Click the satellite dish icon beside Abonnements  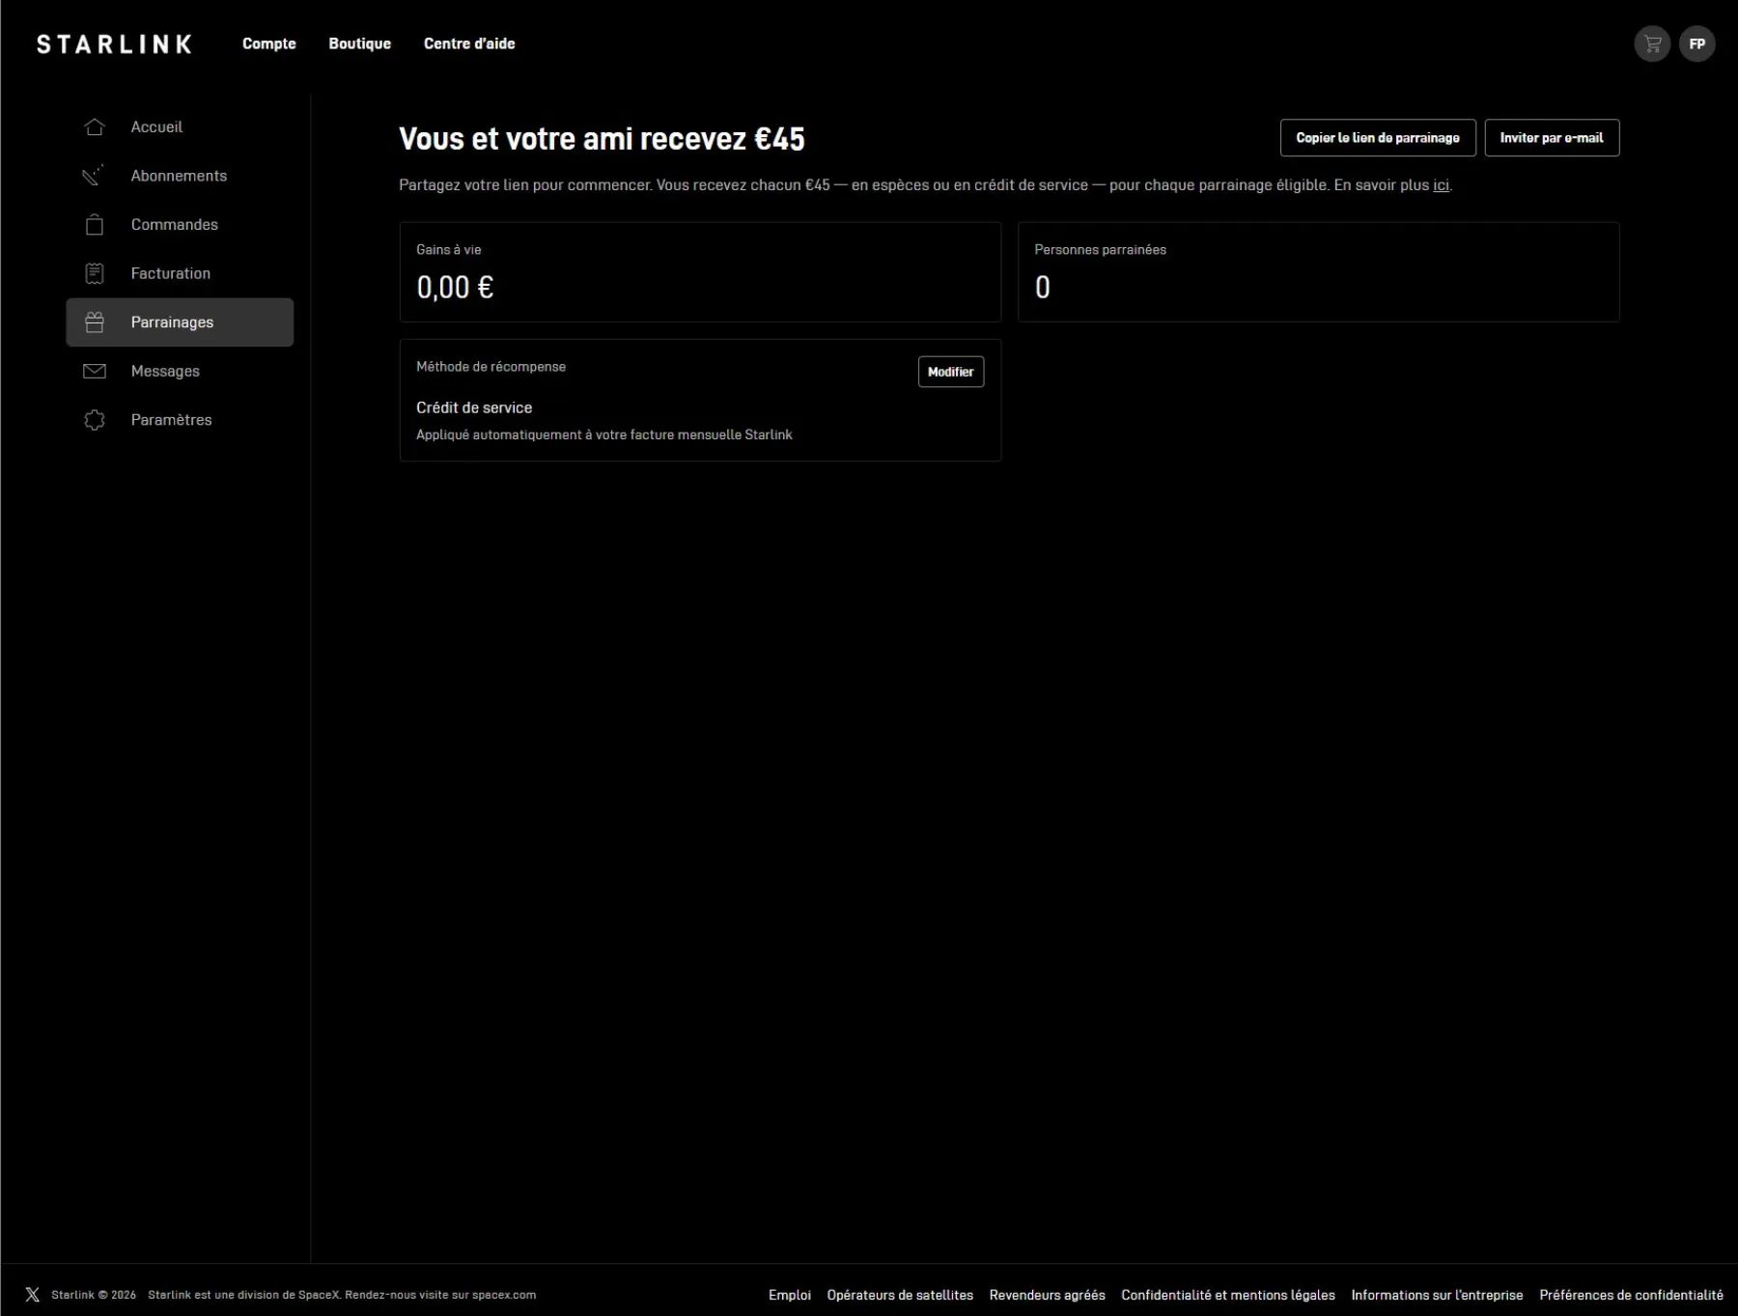pos(95,176)
